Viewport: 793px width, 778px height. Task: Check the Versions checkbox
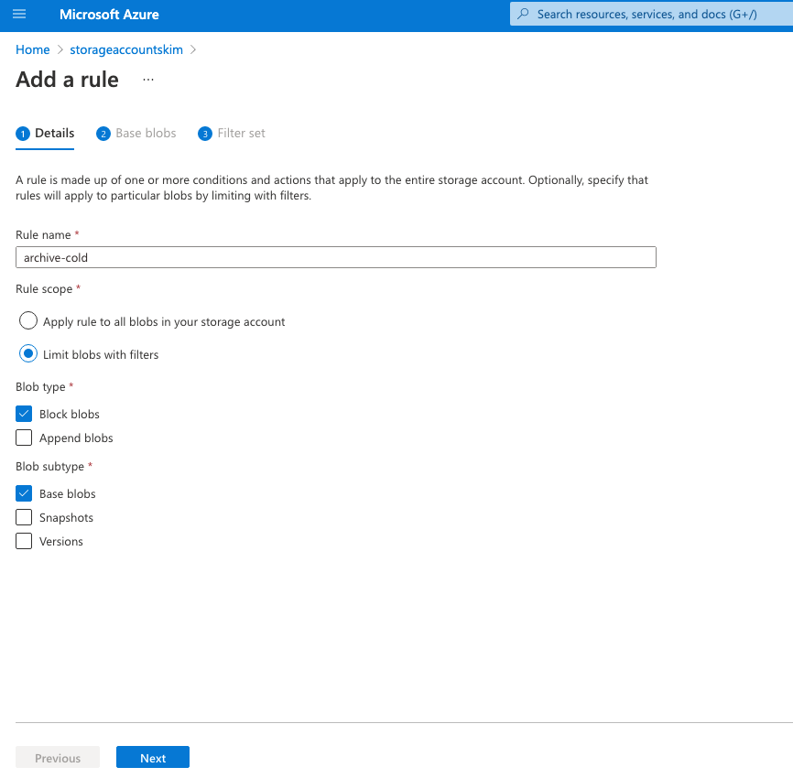(24, 541)
